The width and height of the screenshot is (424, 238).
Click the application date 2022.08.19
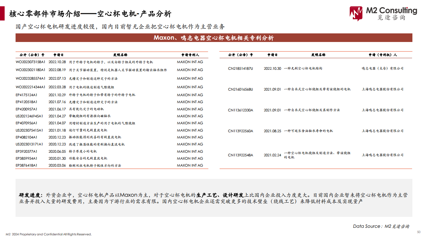coord(57,70)
